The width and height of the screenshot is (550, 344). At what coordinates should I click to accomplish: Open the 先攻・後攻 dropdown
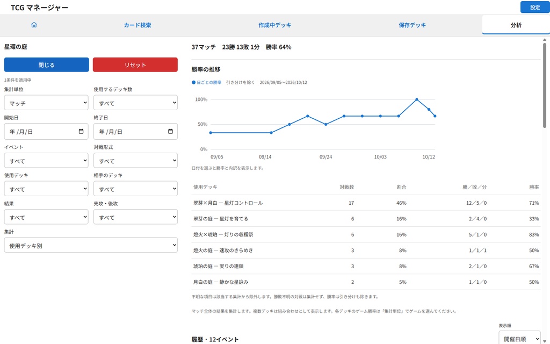pyautogui.click(x=136, y=217)
